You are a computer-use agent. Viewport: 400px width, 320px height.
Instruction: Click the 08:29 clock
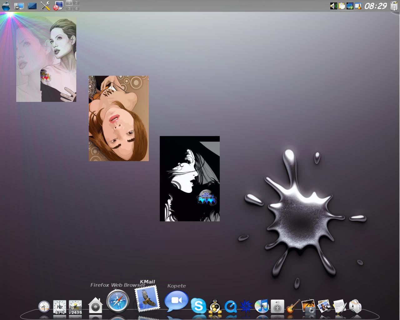click(x=376, y=6)
